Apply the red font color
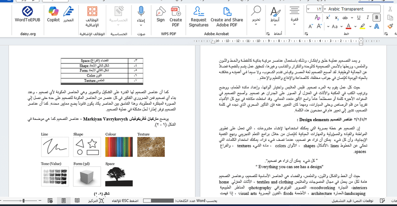This screenshot has width=397, height=206. pyautogui.click(x=348, y=26)
